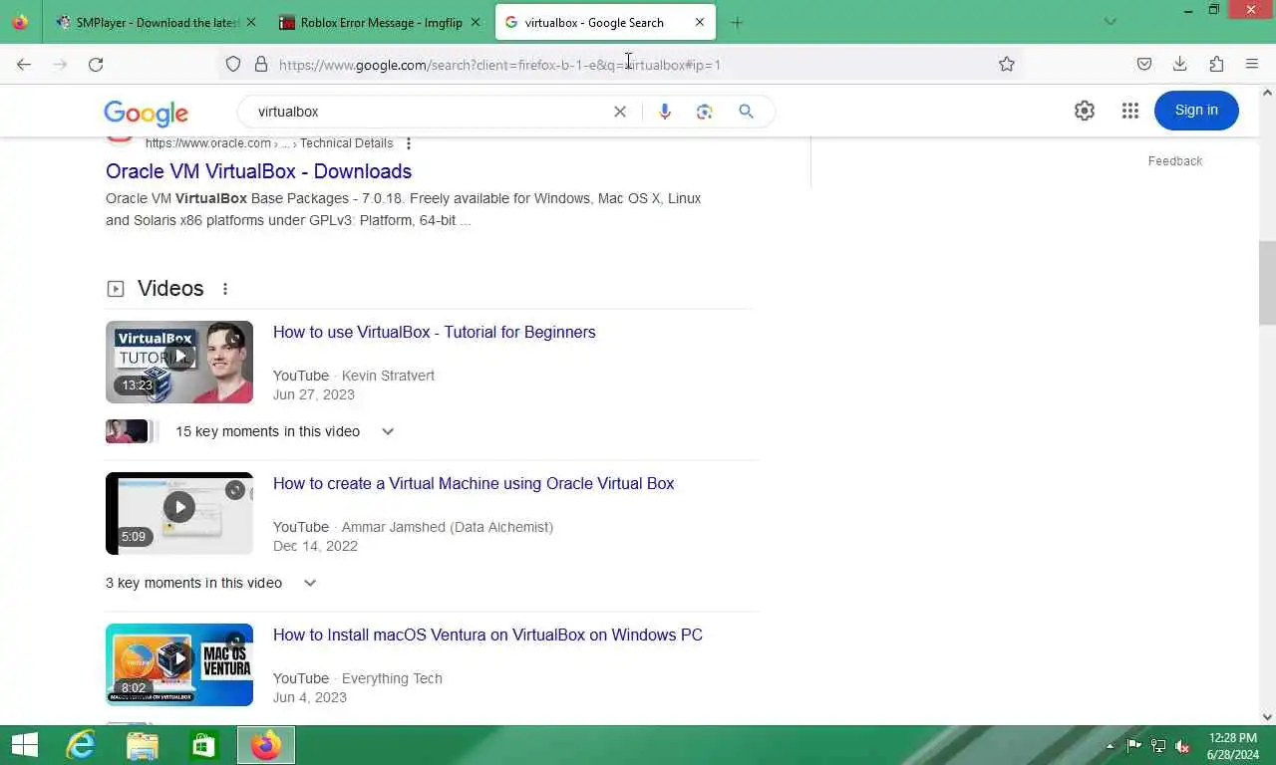This screenshot has height=765, width=1276.
Task: Launch Internet Explorer from the taskbar
Action: [x=81, y=745]
